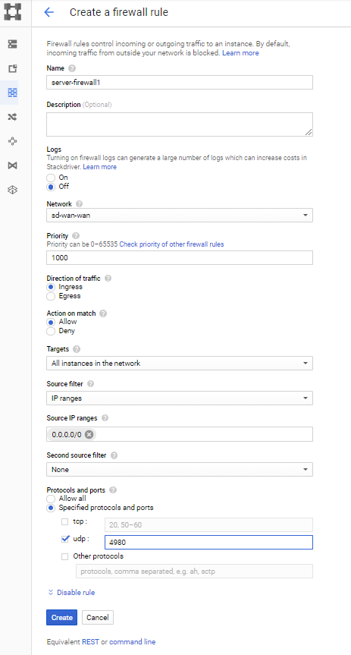Choose Ingress traffic direction

(x=51, y=287)
